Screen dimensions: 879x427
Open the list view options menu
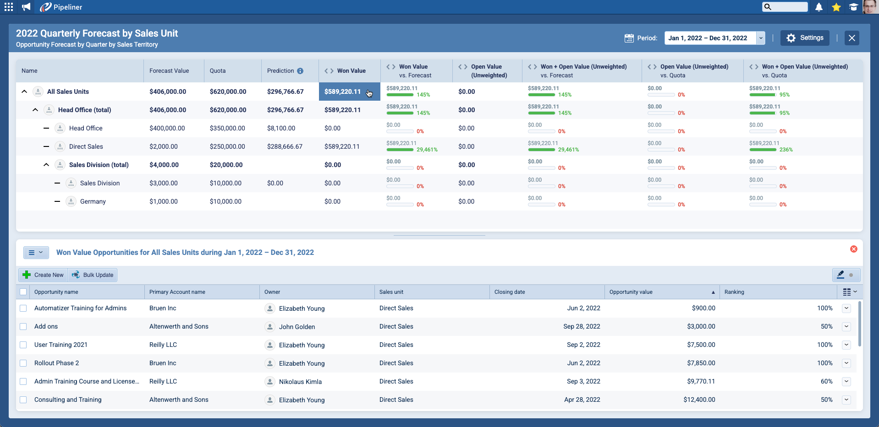tap(36, 253)
